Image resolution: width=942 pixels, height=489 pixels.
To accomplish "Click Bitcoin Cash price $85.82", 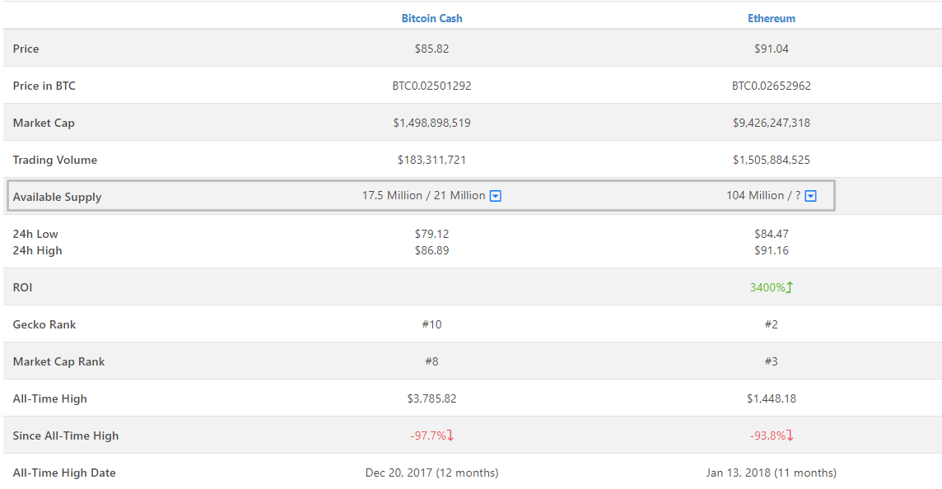I will coord(432,49).
